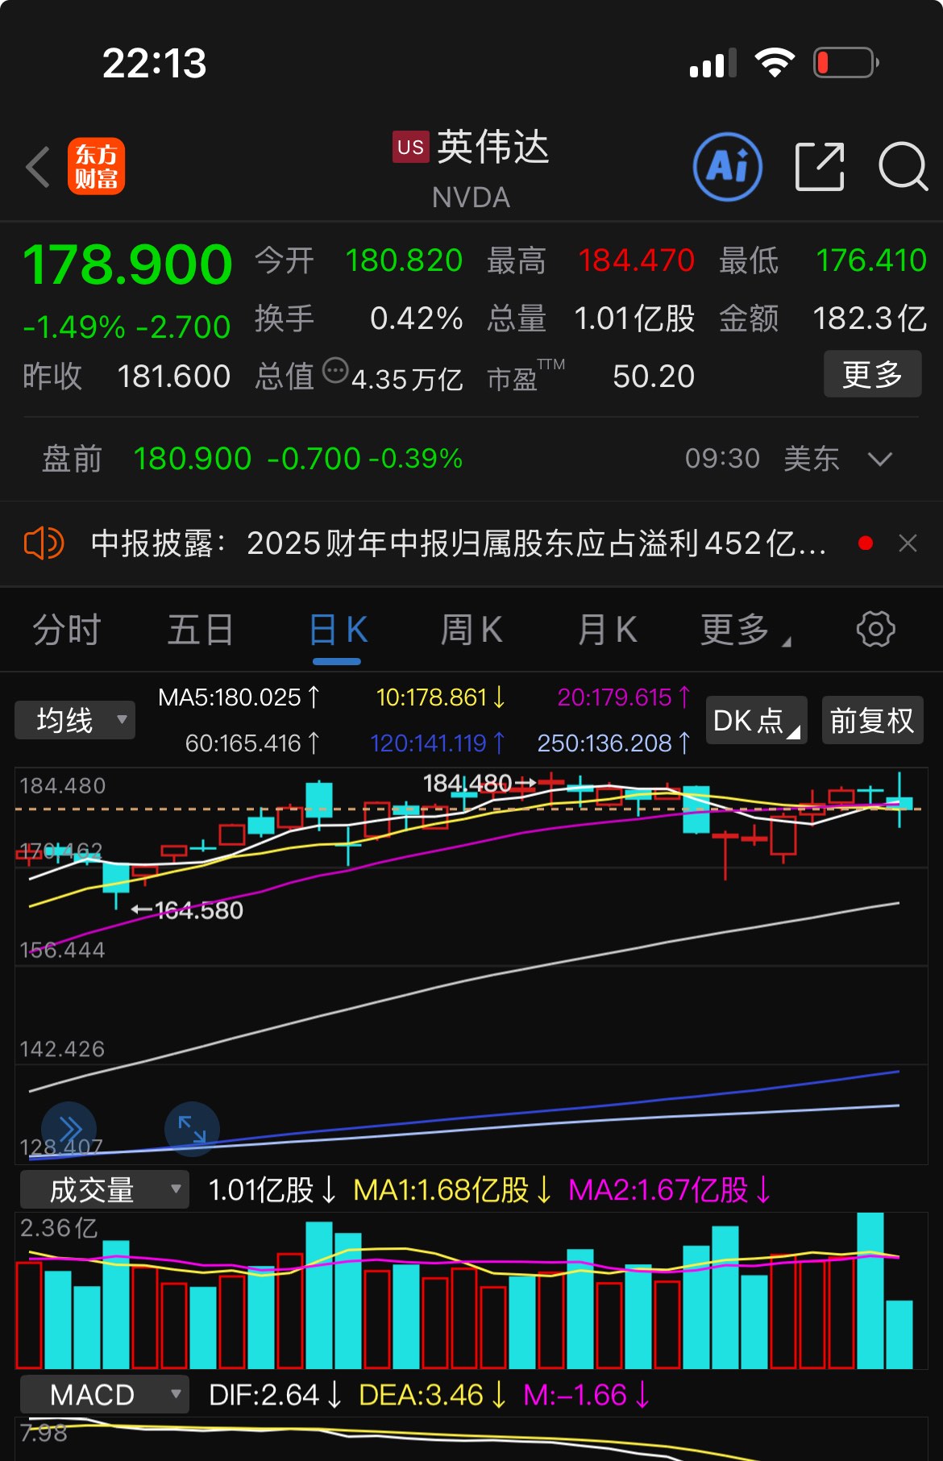This screenshot has width=943, height=1461.
Task: Tap the 昨收 value 181.600
Action: [x=174, y=377]
